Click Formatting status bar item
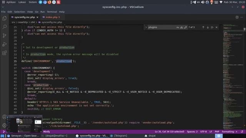 [x=229, y=132]
